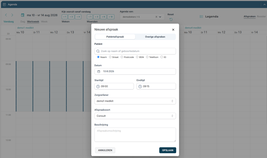Image resolution: width=267 pixels, height=158 pixels.
Task: Switch to Dag view
Action: click(x=23, y=22)
